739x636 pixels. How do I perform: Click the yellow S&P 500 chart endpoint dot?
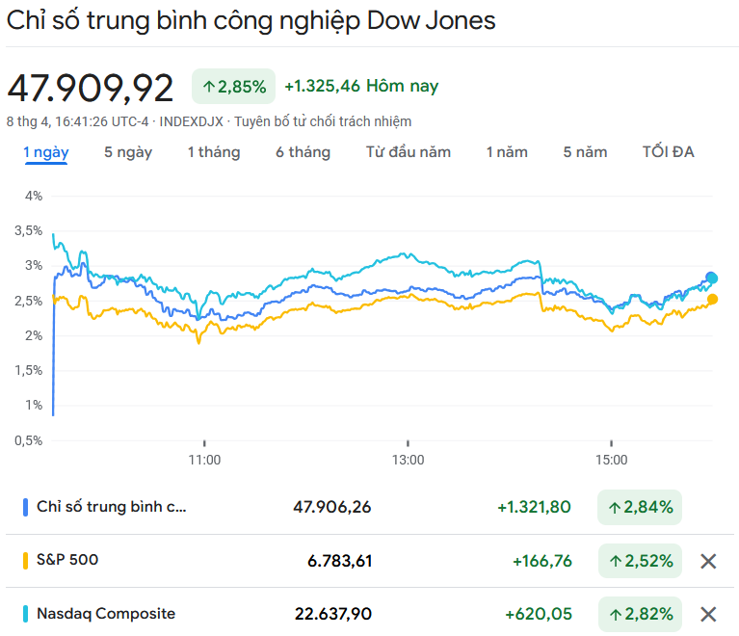(x=712, y=299)
